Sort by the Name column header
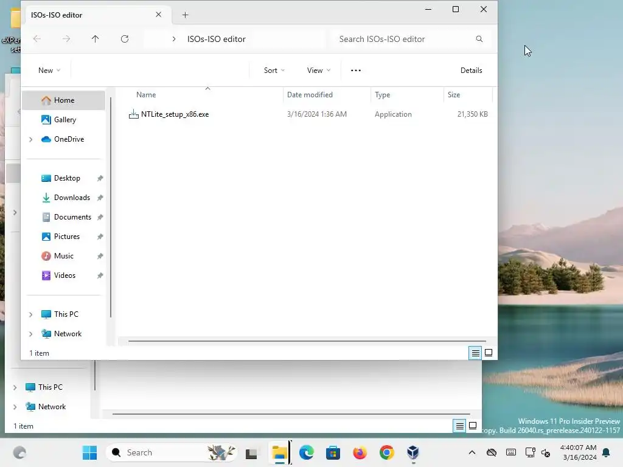623x467 pixels. coord(146,94)
